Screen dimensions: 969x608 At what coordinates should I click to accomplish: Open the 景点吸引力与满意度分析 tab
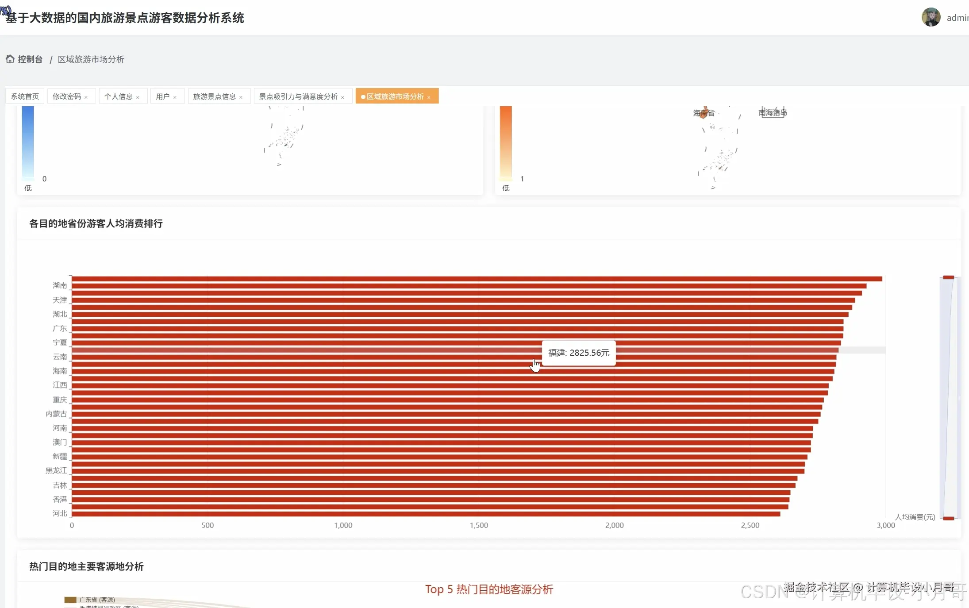[298, 96]
